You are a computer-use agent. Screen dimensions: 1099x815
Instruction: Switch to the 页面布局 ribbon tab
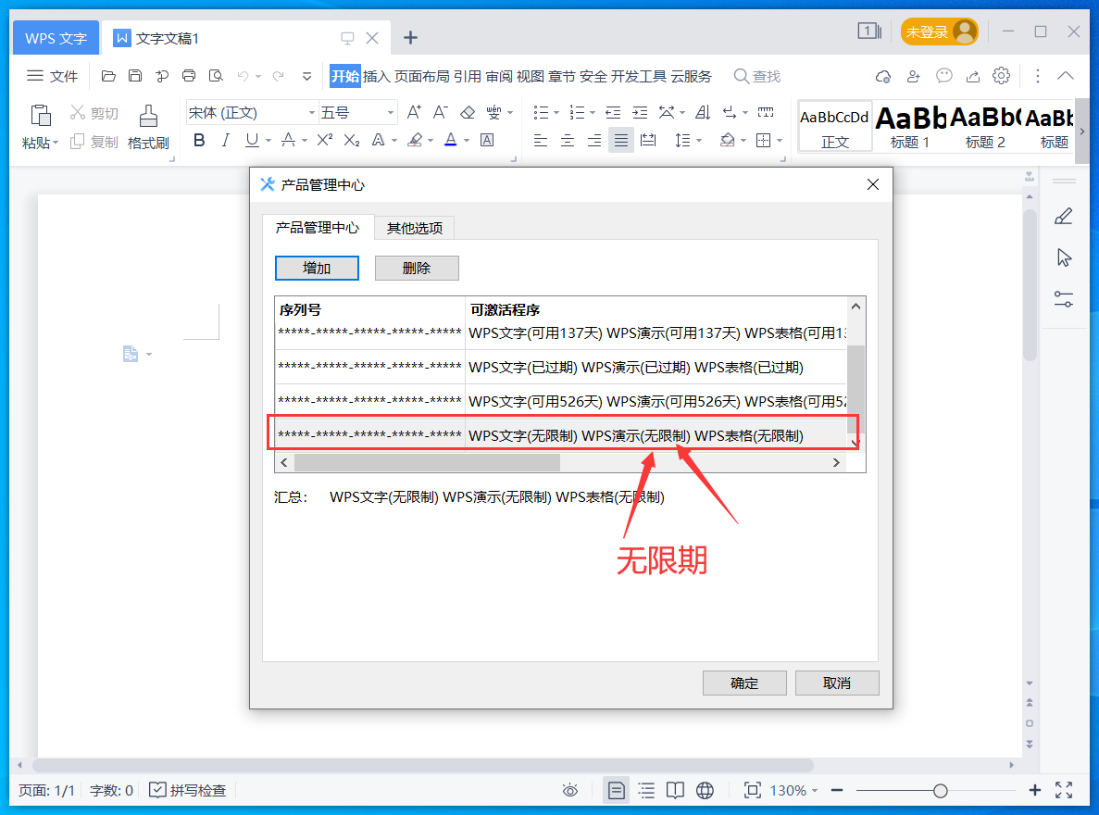point(422,76)
